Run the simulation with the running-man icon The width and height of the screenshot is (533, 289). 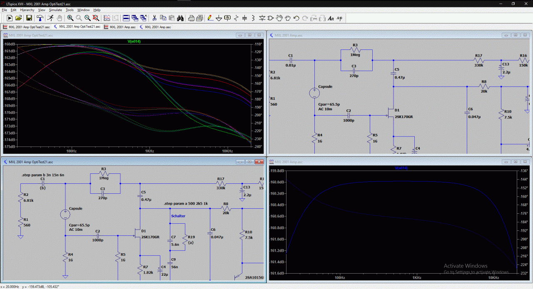(x=50, y=18)
